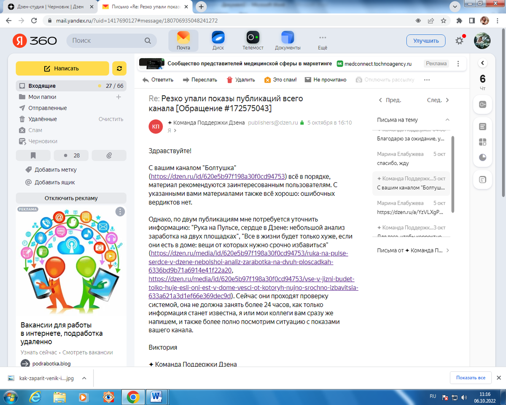
Task: Click Windows Start button
Action: pos(10,397)
